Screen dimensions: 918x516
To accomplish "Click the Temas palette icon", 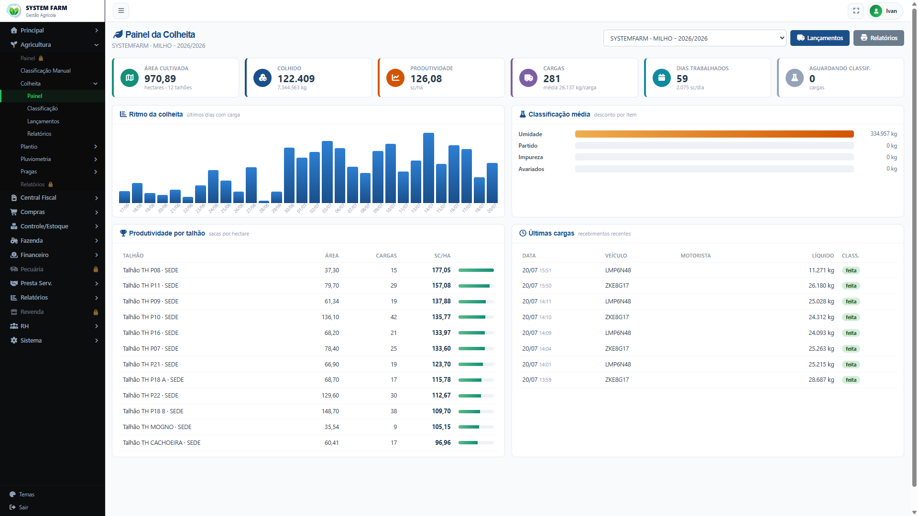I will pos(12,494).
